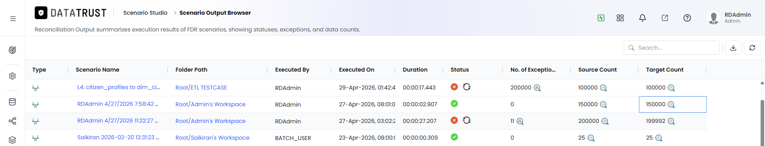Inspect source count 100000 magnifier icon
Image resolution: width=765 pixels, height=146 pixels.
[x=603, y=88]
